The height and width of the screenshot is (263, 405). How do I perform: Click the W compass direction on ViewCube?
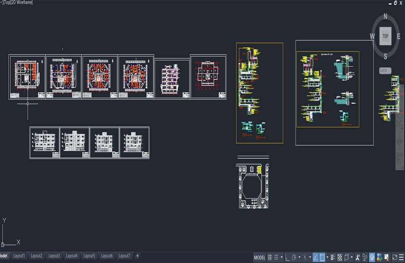click(372, 36)
